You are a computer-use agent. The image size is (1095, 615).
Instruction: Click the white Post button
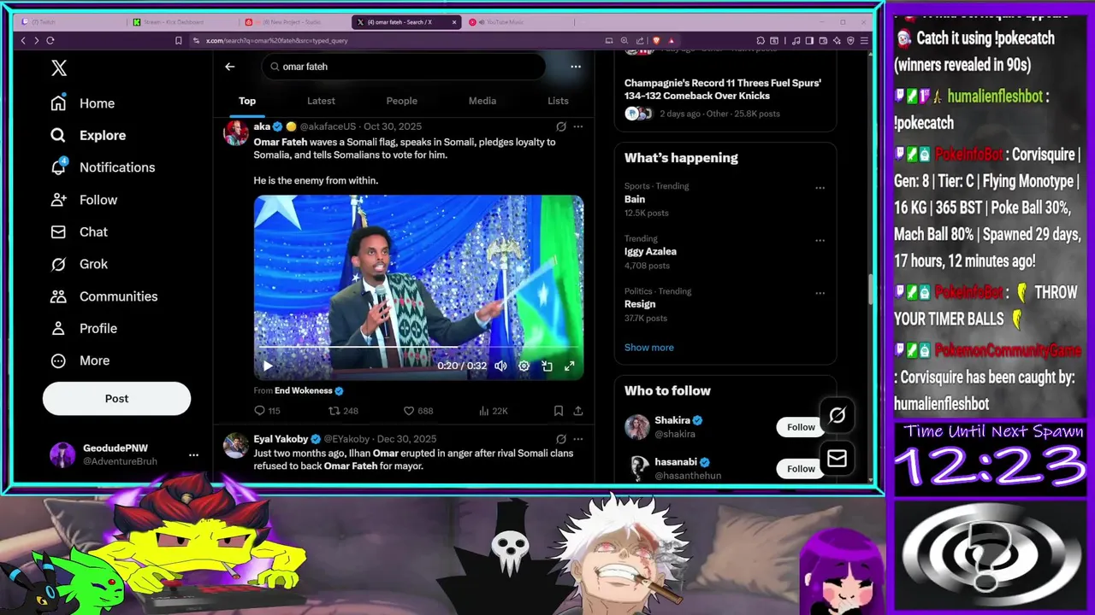[x=116, y=398]
